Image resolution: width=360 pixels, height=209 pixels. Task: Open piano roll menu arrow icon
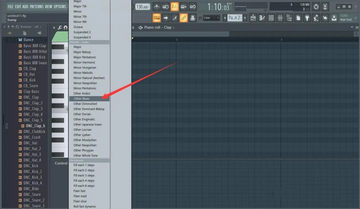[54, 27]
